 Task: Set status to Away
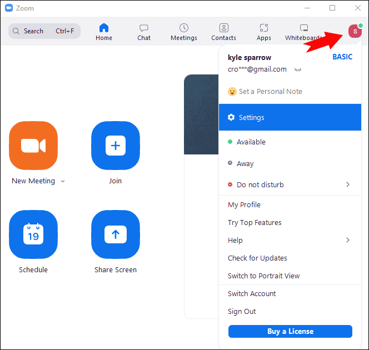click(245, 164)
